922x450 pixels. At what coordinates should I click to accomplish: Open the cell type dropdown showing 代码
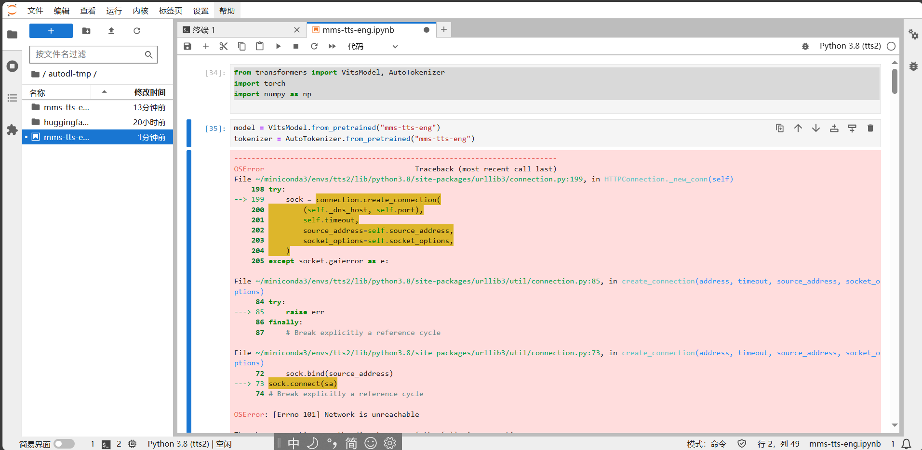(373, 46)
